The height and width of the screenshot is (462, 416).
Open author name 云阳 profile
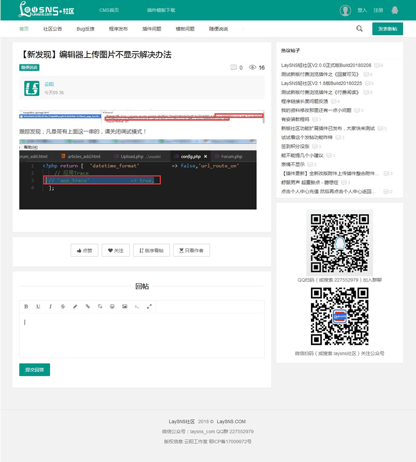[x=49, y=84]
